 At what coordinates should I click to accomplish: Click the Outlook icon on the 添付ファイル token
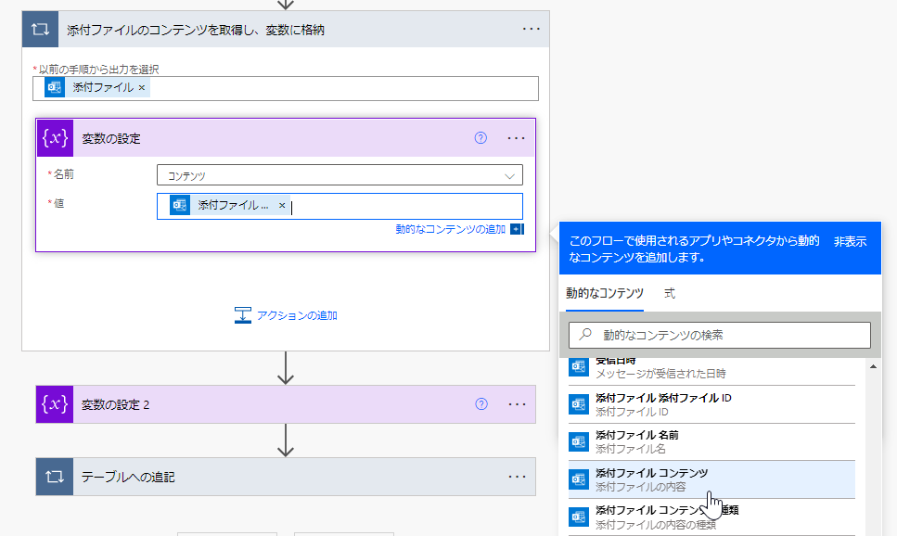tap(55, 87)
